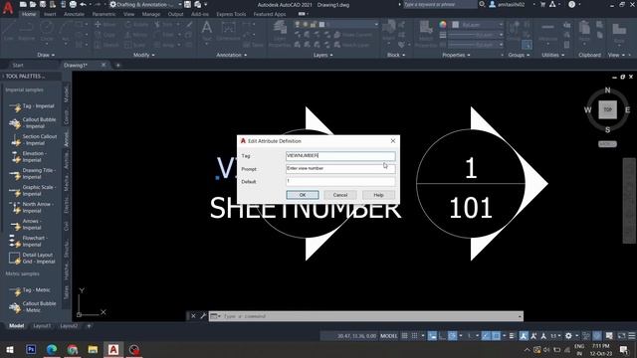Toggle ortho mode in status bar
This screenshot has width=637, height=358.
click(x=442, y=336)
